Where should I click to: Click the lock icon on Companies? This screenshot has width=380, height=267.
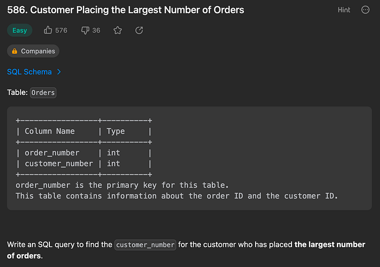pos(15,51)
